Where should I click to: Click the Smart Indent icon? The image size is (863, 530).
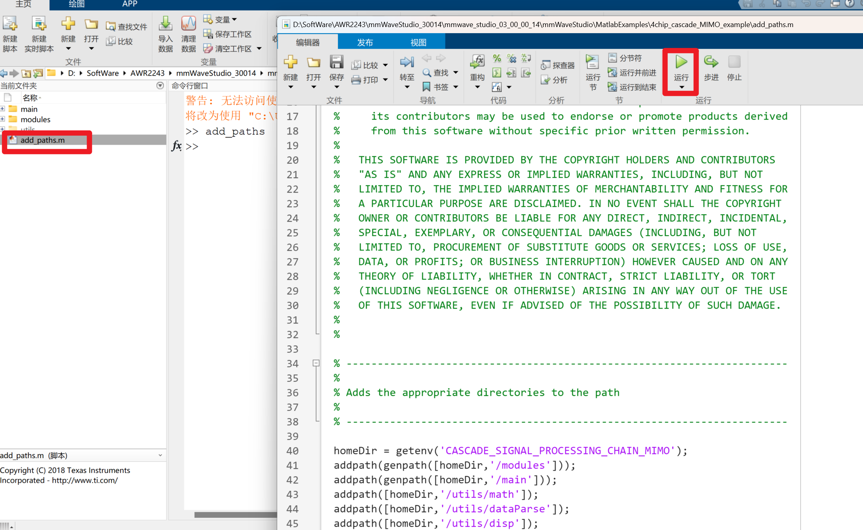point(497,73)
